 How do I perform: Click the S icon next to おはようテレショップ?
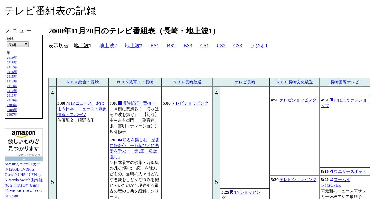point(331,100)
